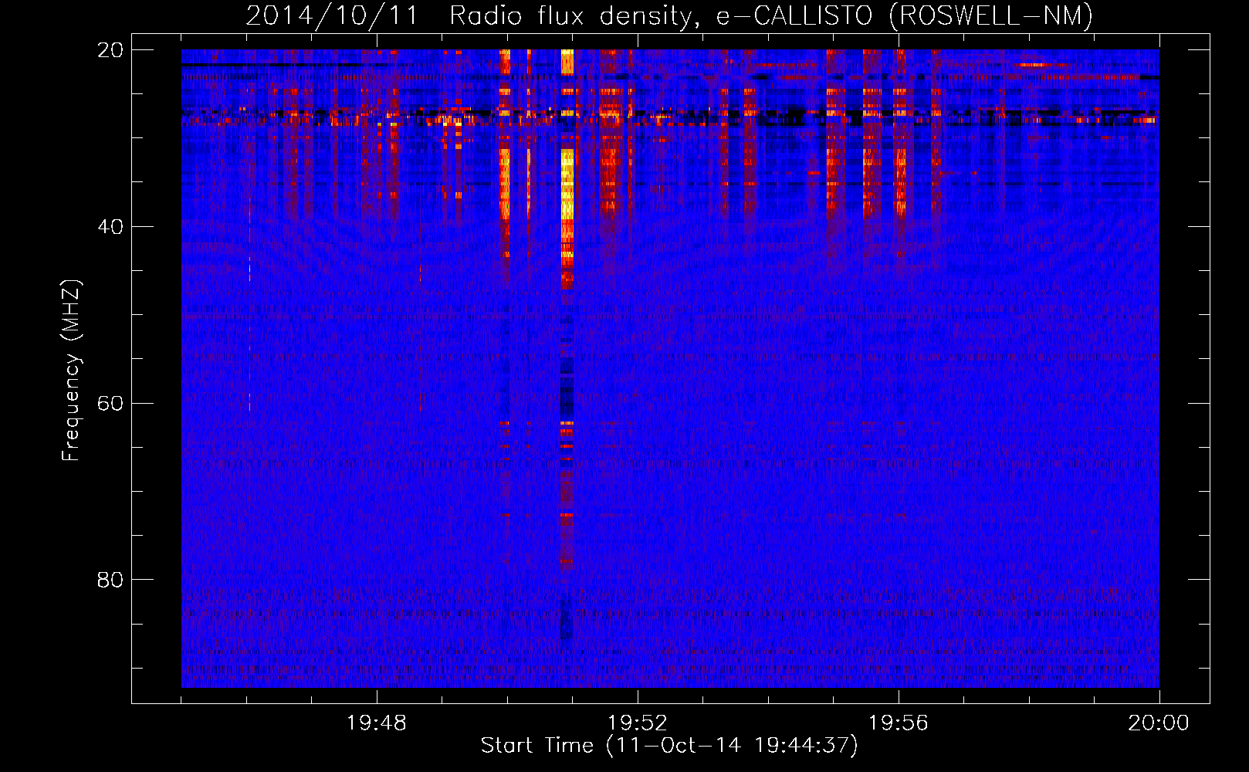The width and height of the screenshot is (1249, 772).
Task: Click the x-axis time label '20:00'
Action: point(1159,723)
